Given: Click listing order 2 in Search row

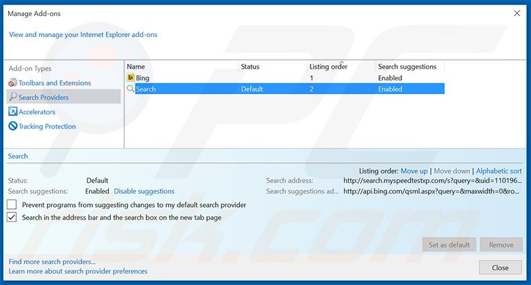Looking at the screenshot, I should pyautogui.click(x=312, y=89).
